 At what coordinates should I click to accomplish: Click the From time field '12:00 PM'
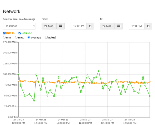(79, 26)
